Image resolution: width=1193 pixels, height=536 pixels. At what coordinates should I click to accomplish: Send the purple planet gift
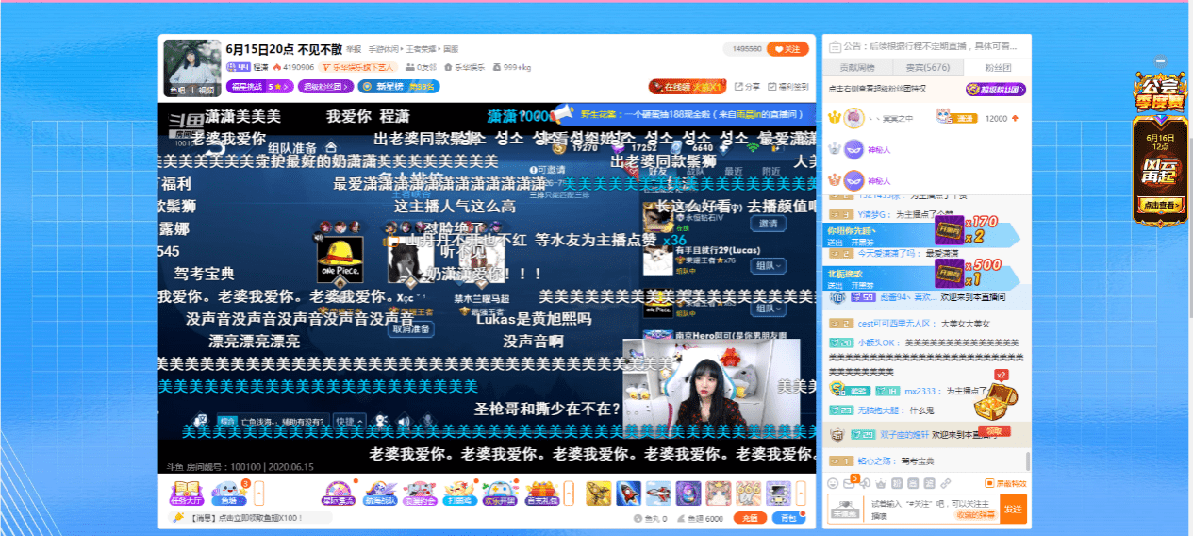tap(689, 492)
